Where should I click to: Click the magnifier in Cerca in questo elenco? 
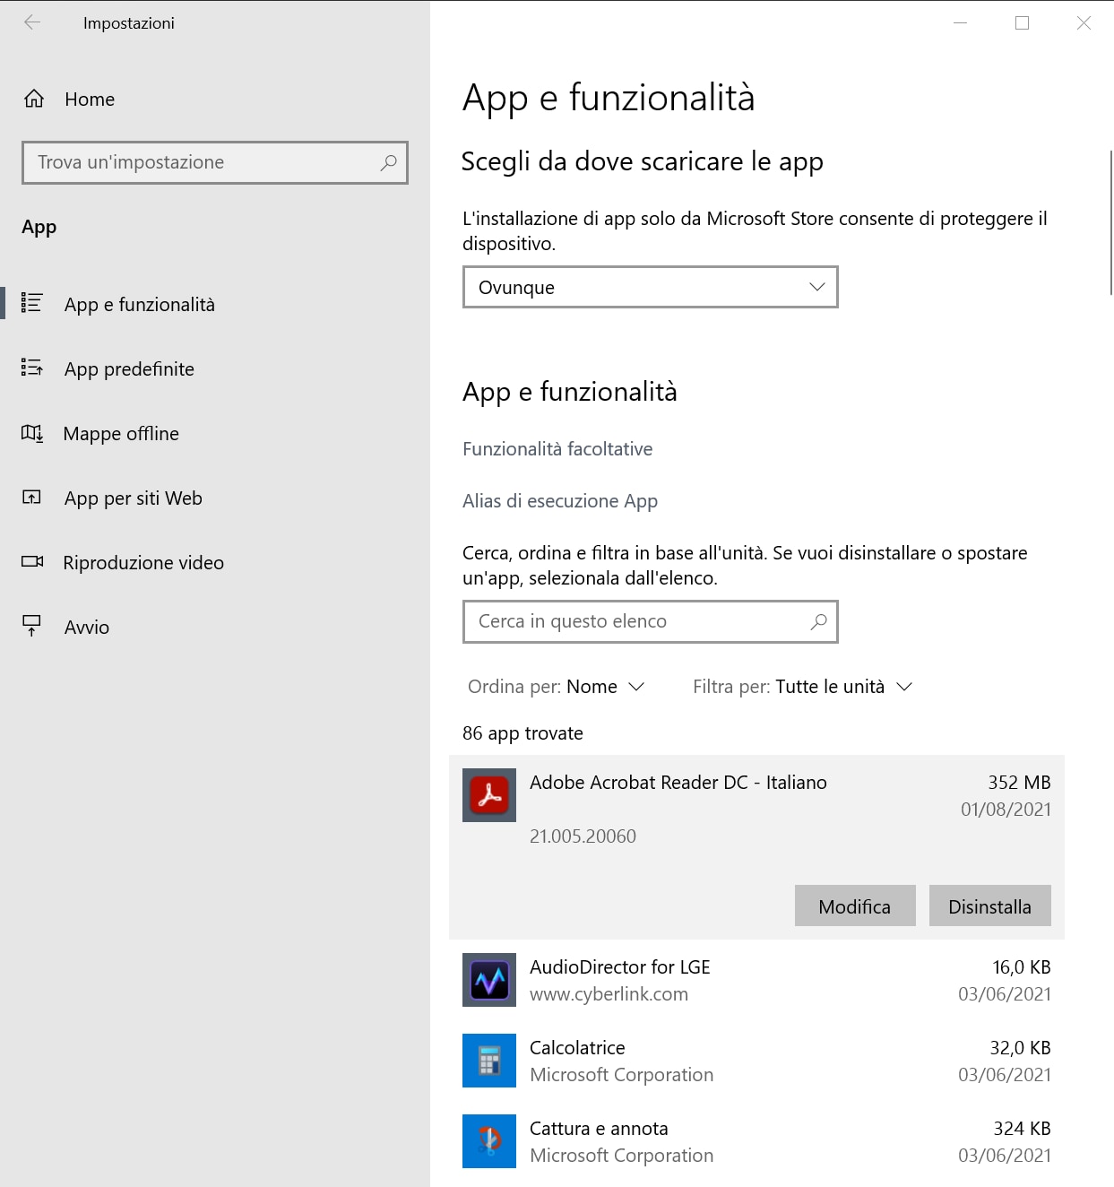818,621
